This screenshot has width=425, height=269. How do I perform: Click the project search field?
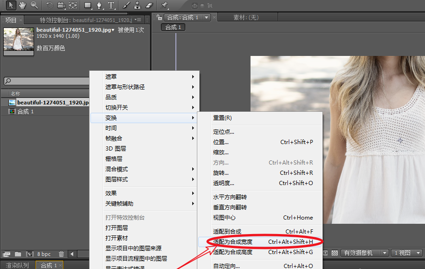point(47,81)
